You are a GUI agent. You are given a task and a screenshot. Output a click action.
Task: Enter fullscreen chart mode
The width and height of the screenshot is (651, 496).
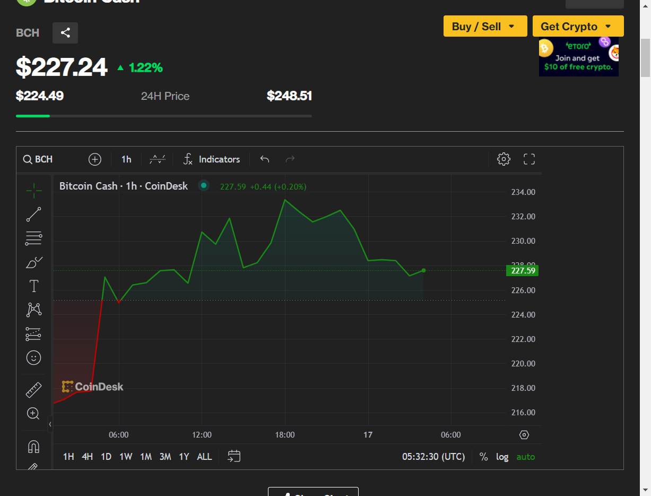[x=529, y=159]
